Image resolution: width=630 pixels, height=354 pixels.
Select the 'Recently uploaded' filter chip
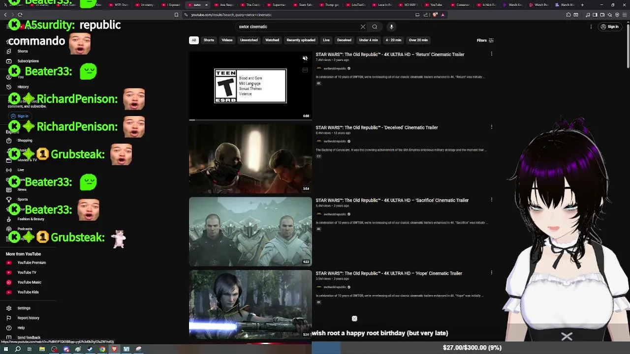click(301, 40)
